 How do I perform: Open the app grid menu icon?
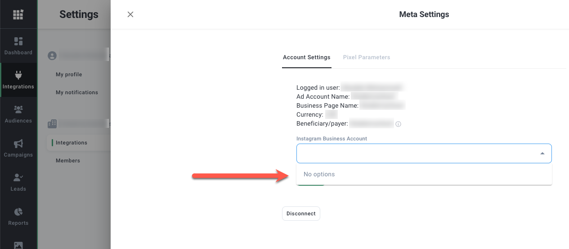[18, 14]
